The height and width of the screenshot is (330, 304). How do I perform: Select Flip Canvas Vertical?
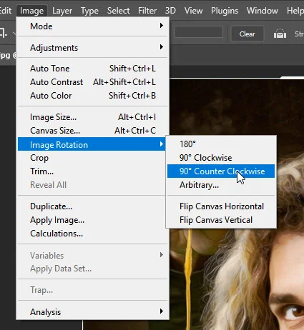pos(221,220)
